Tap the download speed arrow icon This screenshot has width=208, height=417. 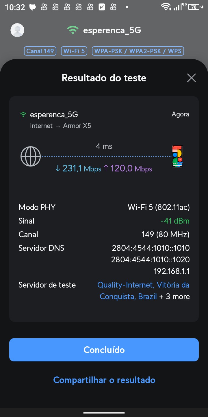[58, 168]
